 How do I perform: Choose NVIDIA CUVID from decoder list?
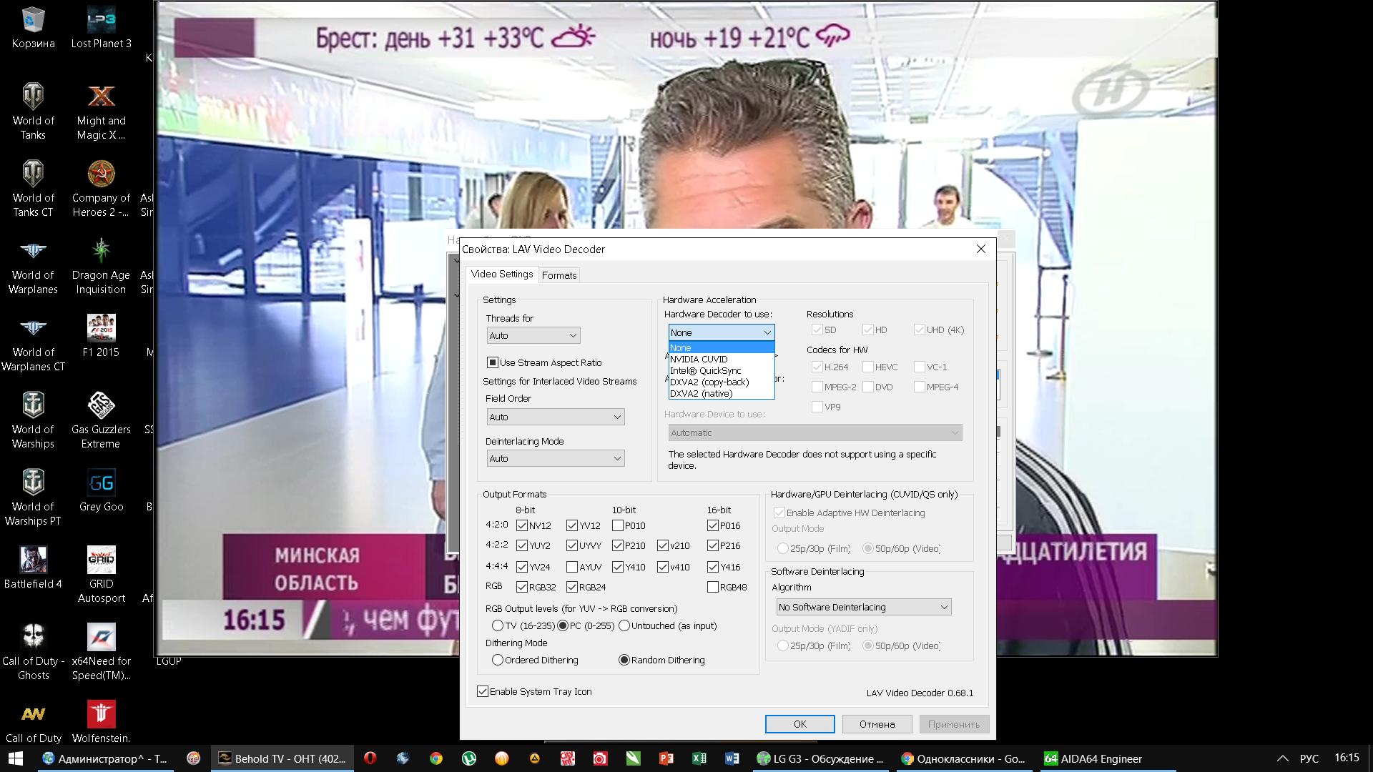[722, 359]
